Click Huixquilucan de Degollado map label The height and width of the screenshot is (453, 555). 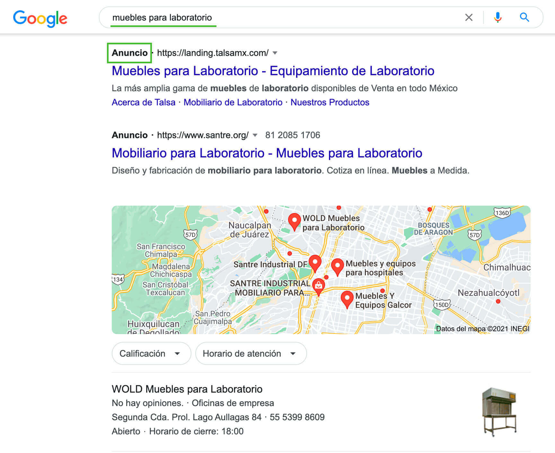(153, 327)
